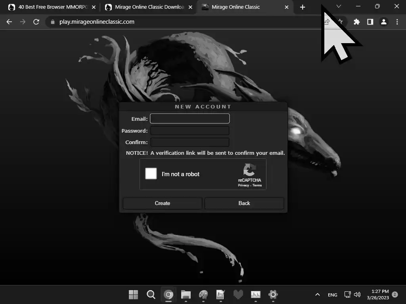406x304 pixels.
Task: Open the reCAPTCHA Privacy link
Action: pyautogui.click(x=243, y=185)
